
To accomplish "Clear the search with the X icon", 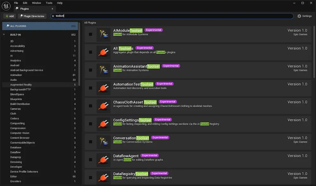I will (53, 16).
